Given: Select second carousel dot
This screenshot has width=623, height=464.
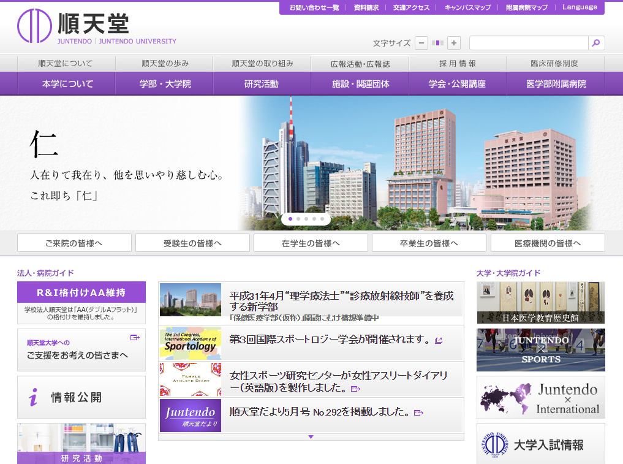Looking at the screenshot, I should click(298, 219).
